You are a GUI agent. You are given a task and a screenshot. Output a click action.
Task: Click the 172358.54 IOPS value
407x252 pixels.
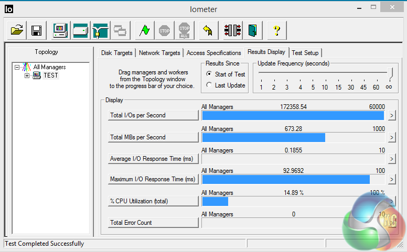point(293,107)
